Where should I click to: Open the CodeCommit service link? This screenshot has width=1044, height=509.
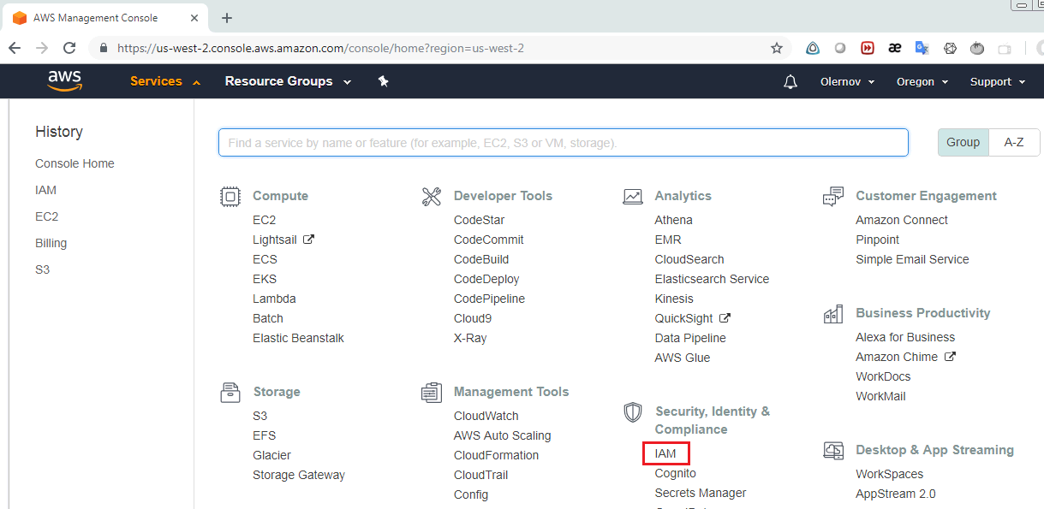pos(489,240)
